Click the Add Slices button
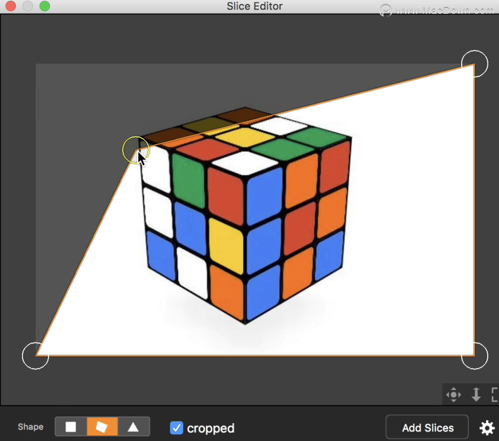 pyautogui.click(x=427, y=428)
